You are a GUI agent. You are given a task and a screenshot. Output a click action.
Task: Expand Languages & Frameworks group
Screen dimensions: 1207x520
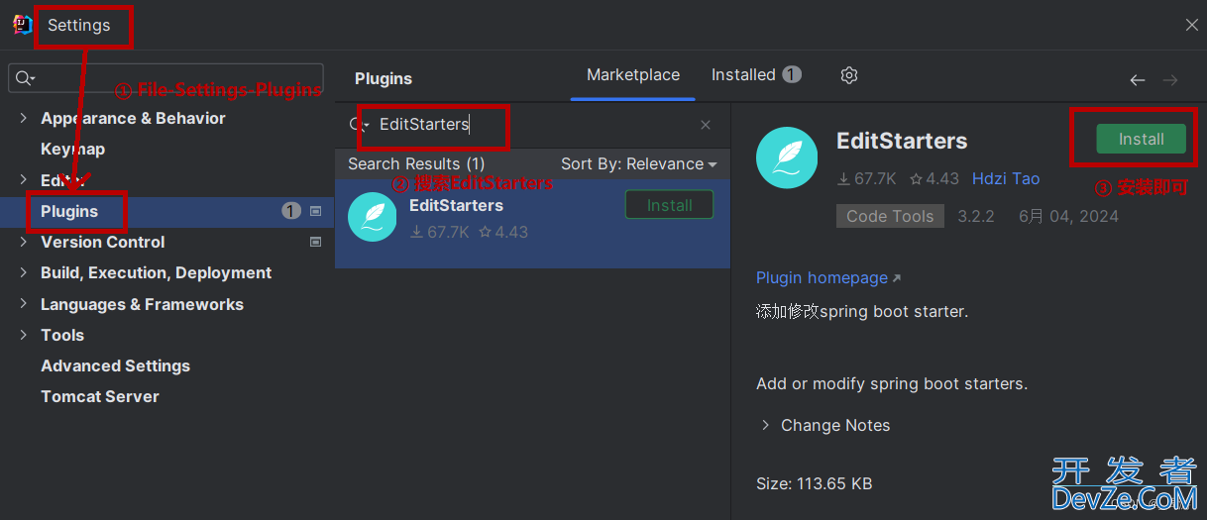[23, 304]
